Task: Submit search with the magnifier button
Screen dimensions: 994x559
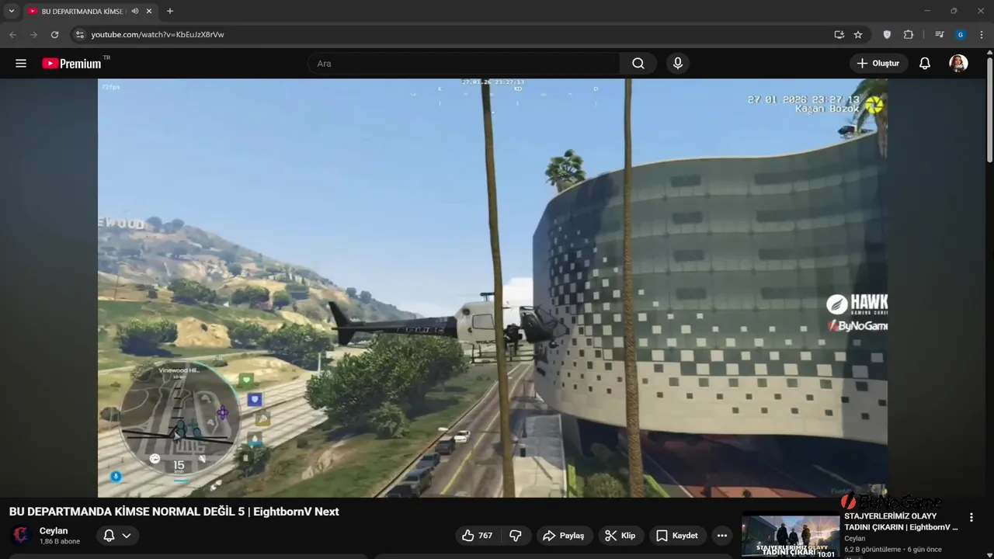Action: pyautogui.click(x=638, y=64)
